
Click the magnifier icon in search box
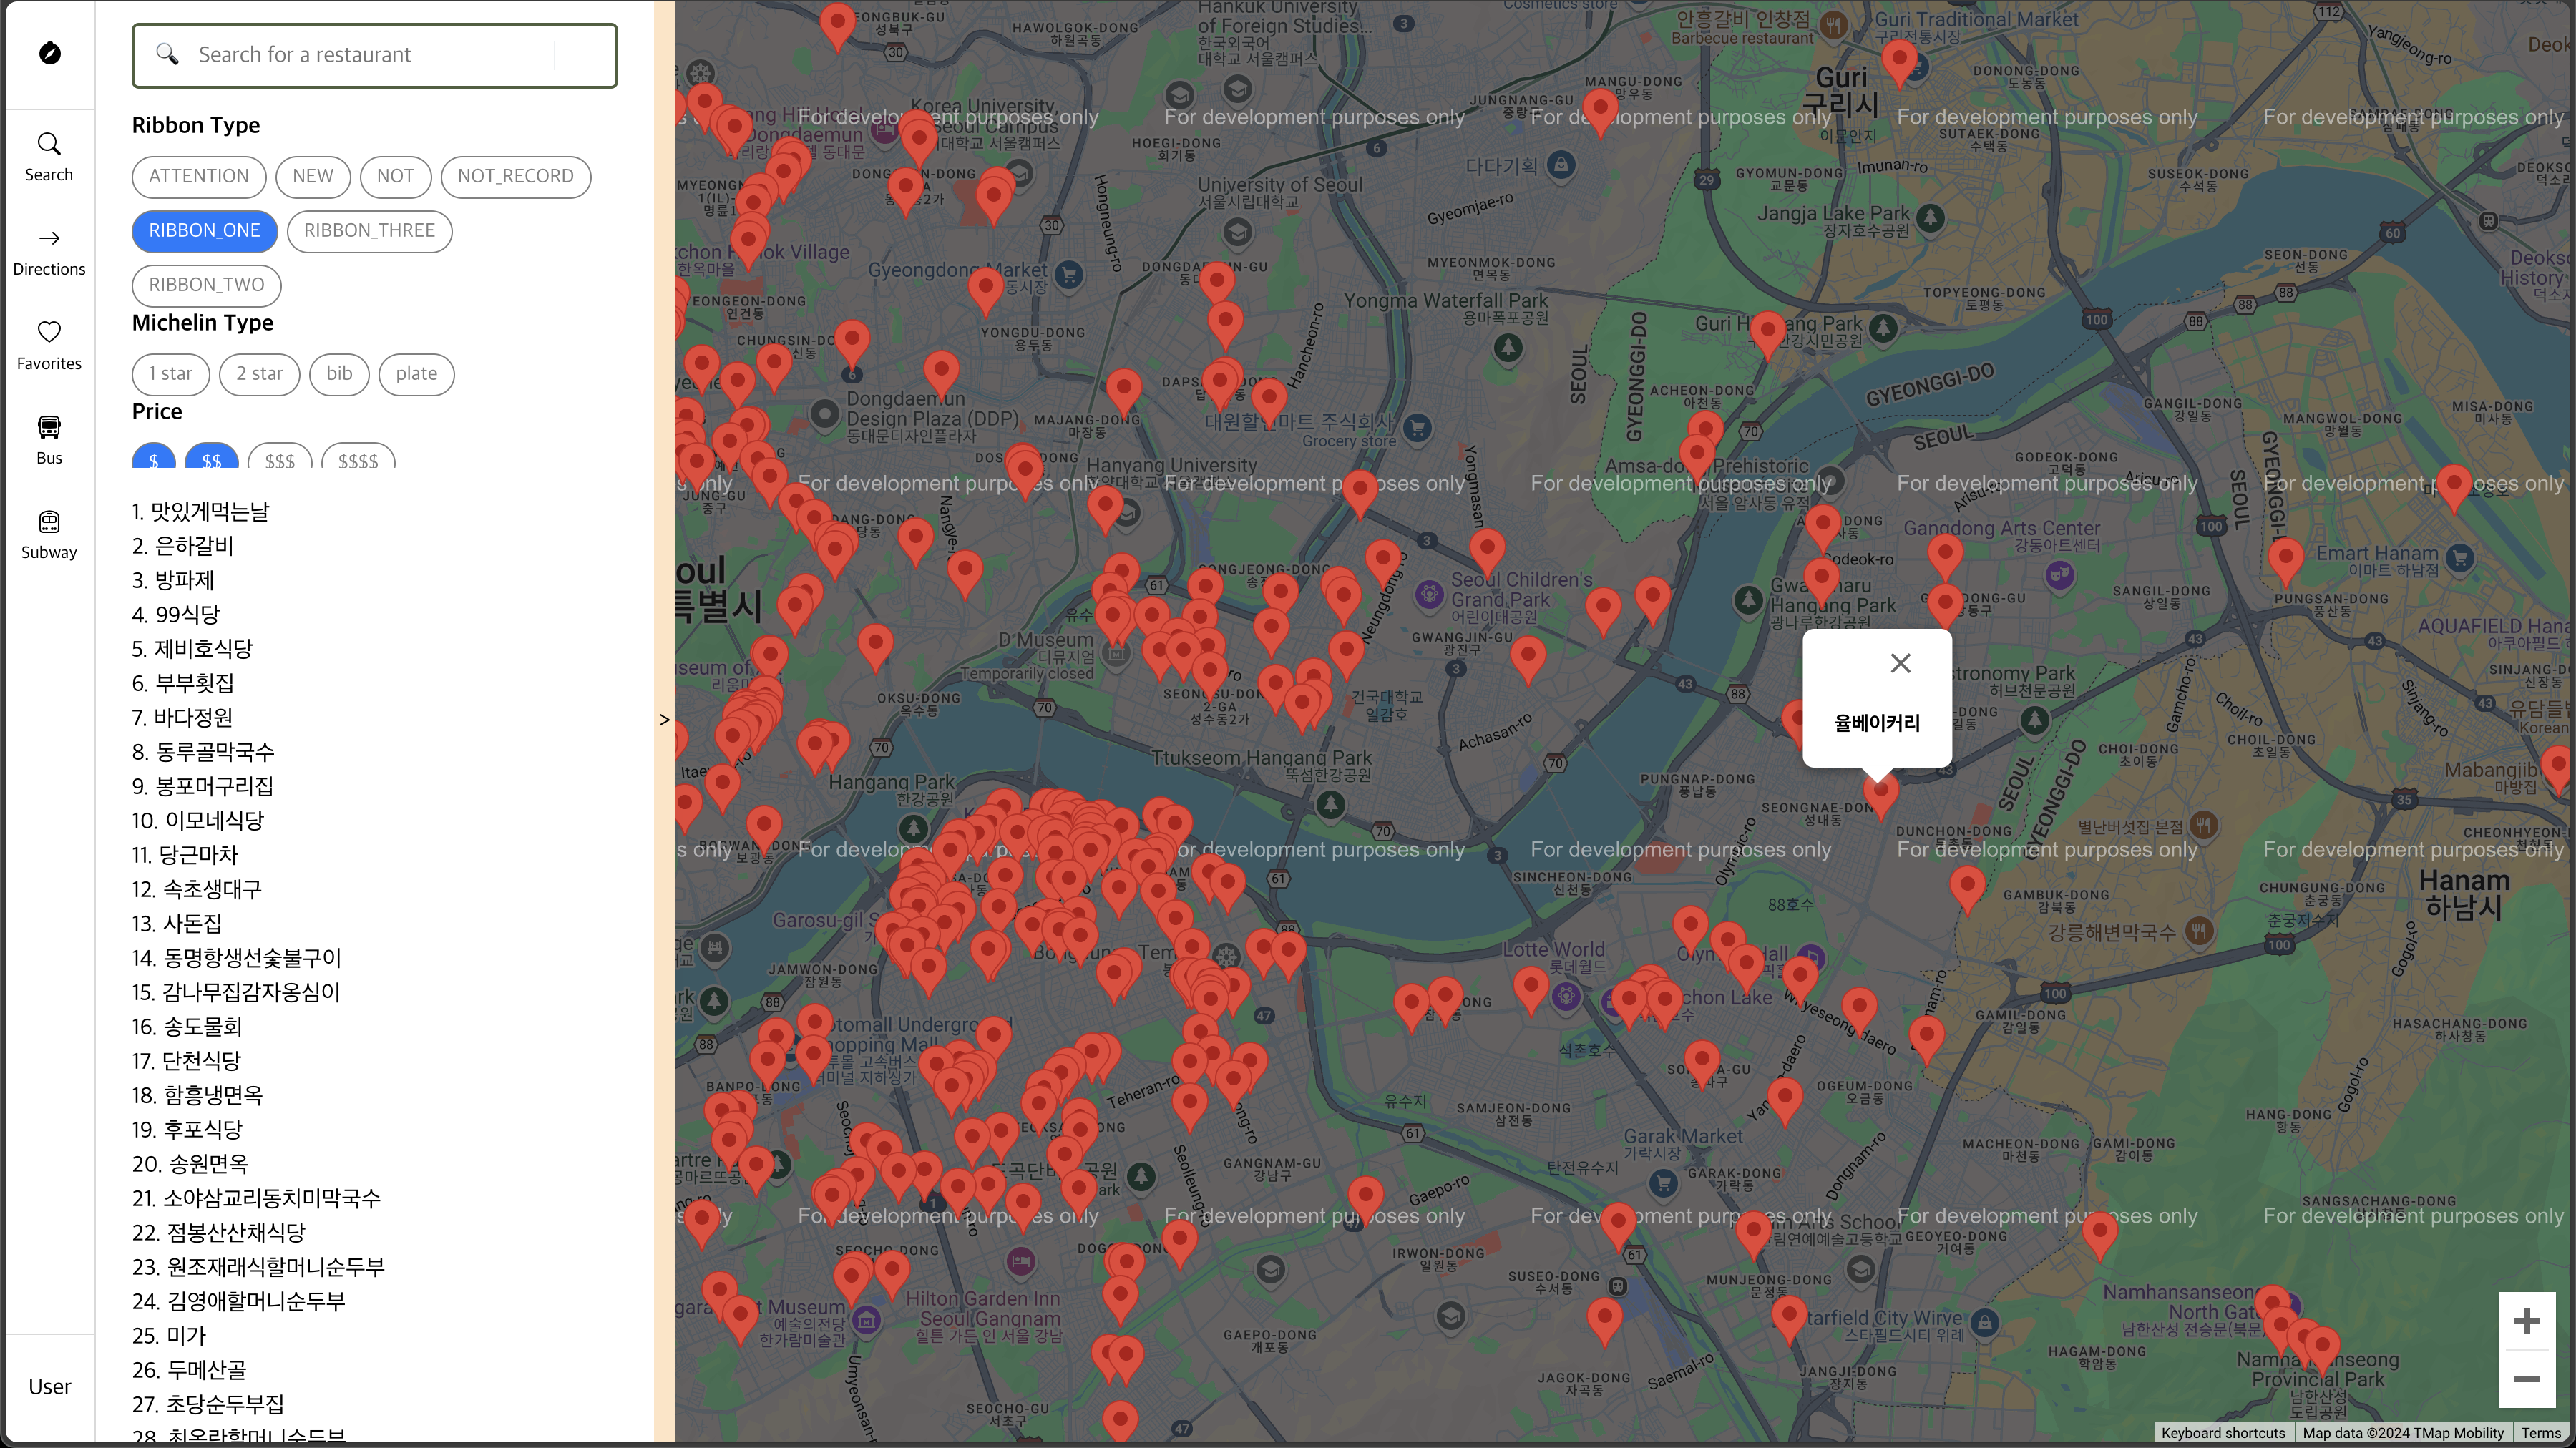pos(167,54)
